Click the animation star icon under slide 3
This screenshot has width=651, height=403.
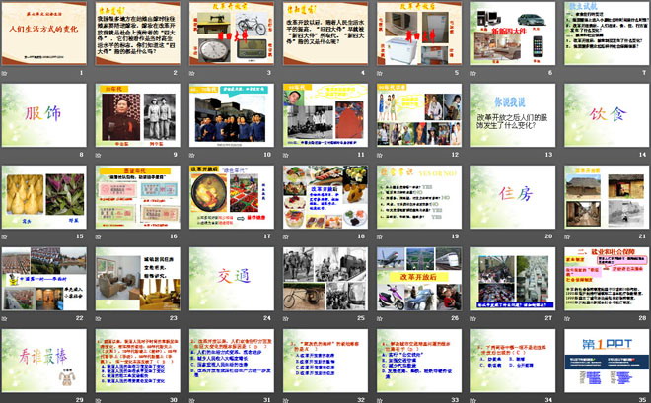pos(192,73)
